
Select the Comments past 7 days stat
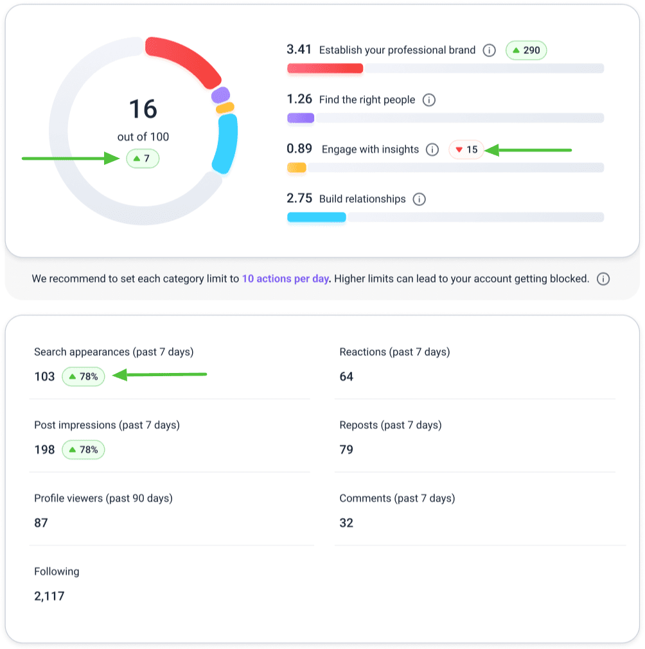click(396, 510)
